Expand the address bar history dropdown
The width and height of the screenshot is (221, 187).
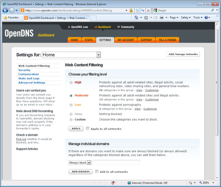[x=126, y=11]
